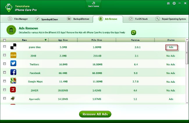Screen dimensions: 189x123
Task: Close the iPhone Care Pro window
Action: pyautogui.click(x=185, y=3)
